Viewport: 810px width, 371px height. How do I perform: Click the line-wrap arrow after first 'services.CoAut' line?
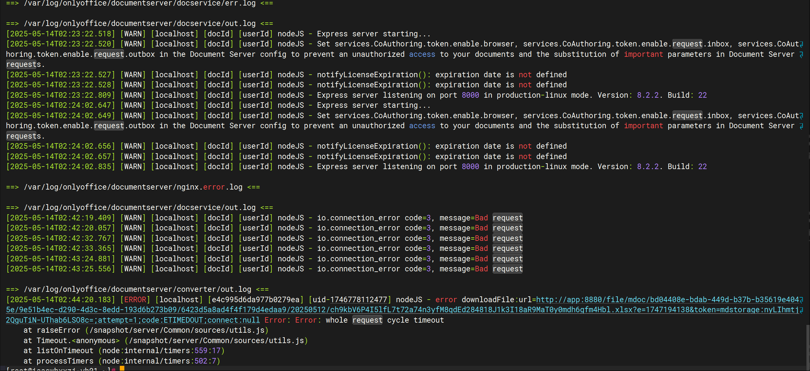click(x=802, y=44)
